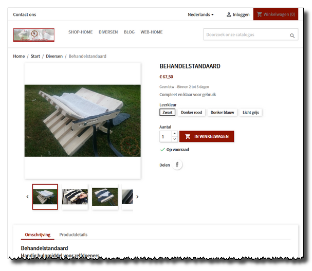312x271 pixels.
Task: Click the Aantal quantity input field
Action: tap(166, 137)
